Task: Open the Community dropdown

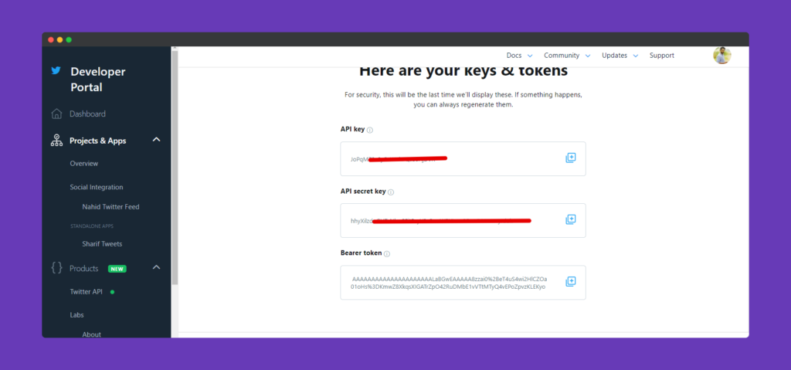Action: tap(566, 56)
